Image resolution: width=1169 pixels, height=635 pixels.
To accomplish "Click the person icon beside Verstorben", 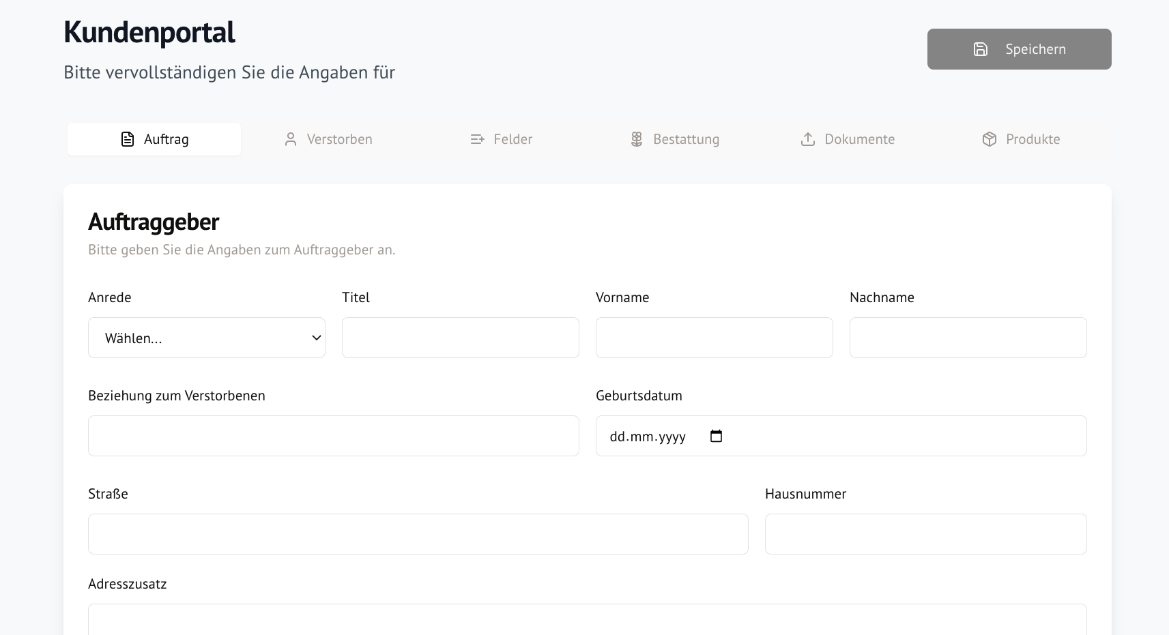I will click(291, 139).
